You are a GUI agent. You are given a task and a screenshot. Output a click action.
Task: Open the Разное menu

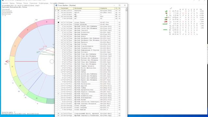point(26,3)
